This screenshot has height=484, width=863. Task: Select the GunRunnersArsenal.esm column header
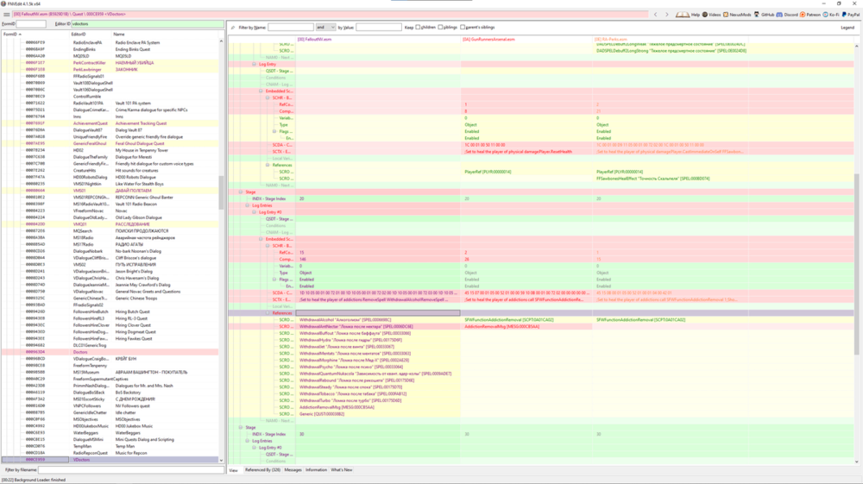tap(526, 39)
